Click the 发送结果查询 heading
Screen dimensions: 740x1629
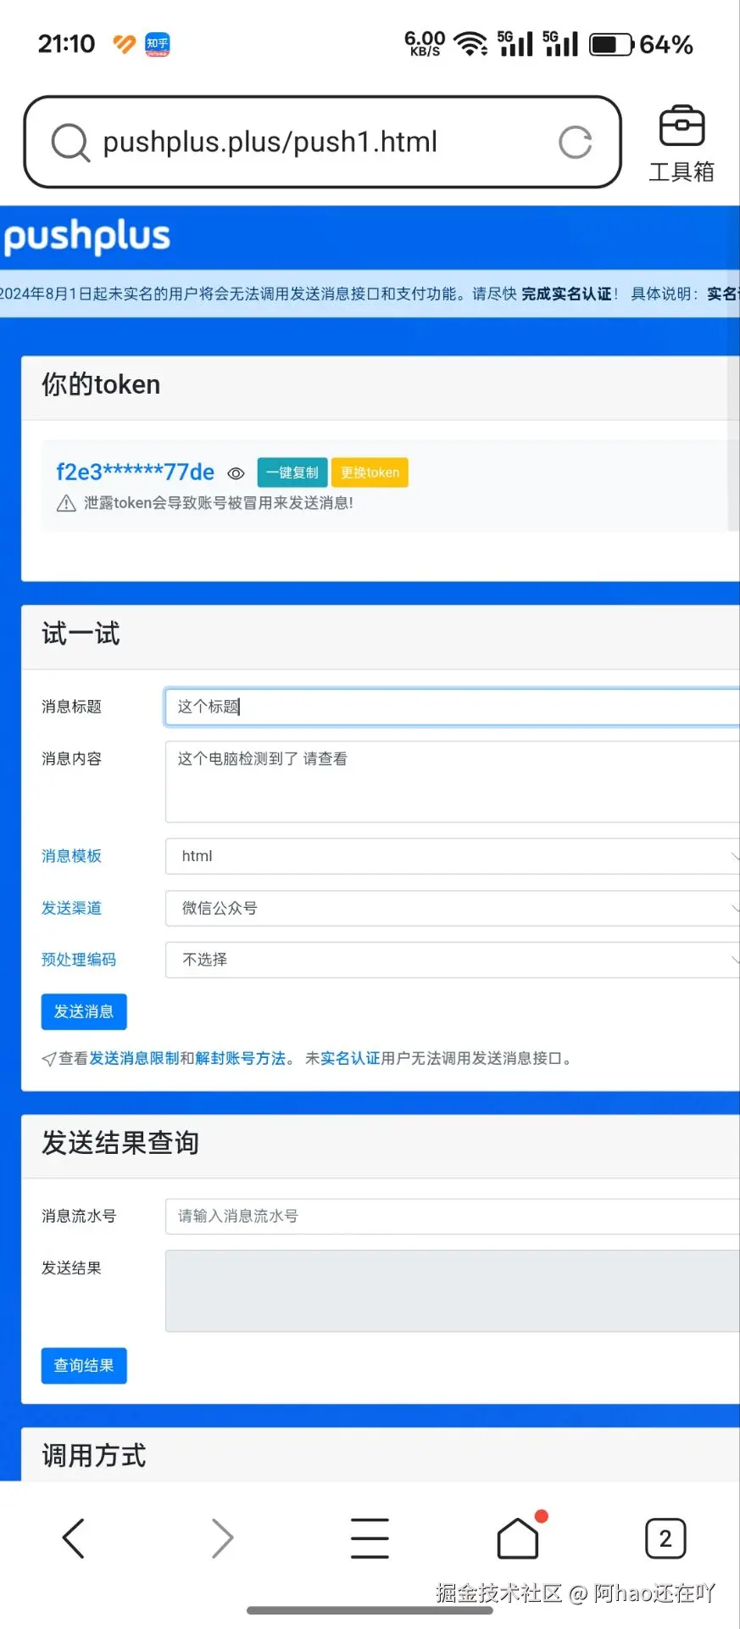(x=120, y=1143)
